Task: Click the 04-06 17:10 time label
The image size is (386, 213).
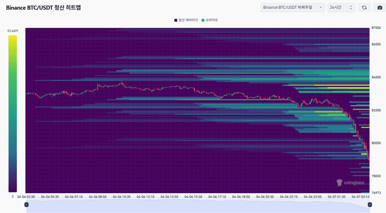Action: (217, 197)
